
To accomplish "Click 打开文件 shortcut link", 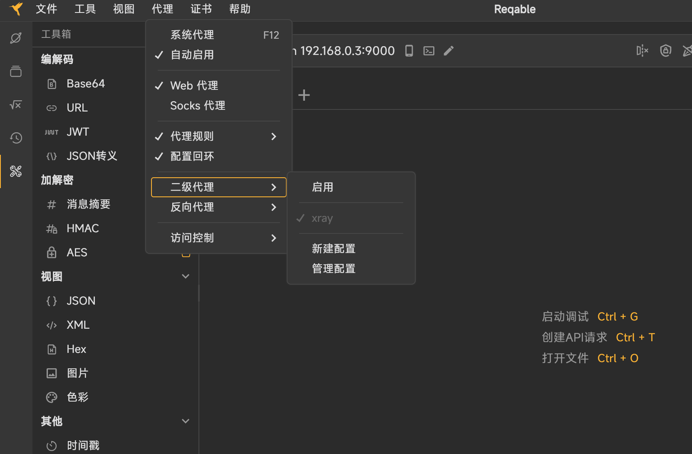I will coord(565,358).
